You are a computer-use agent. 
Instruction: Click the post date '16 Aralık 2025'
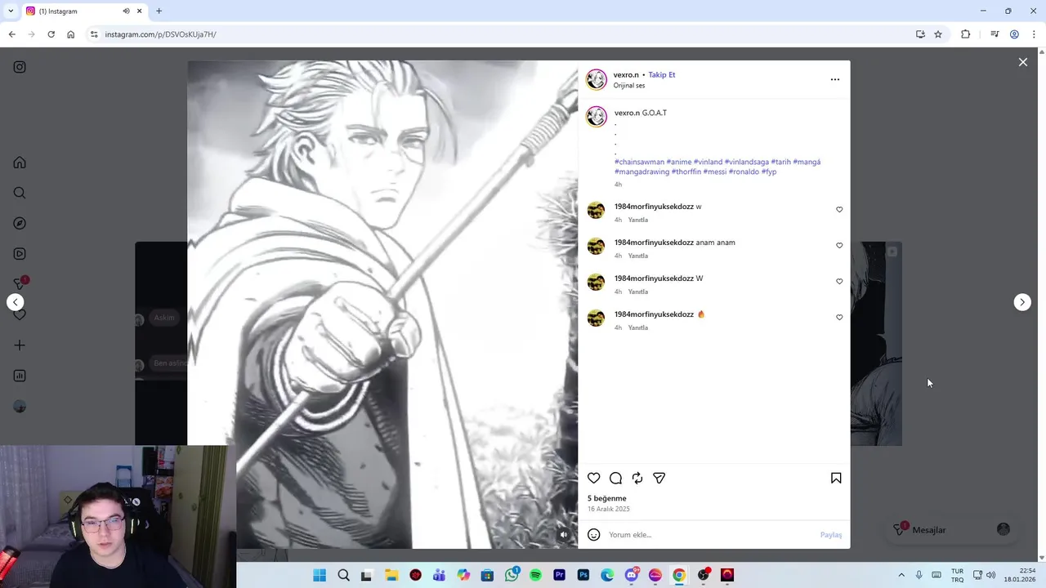608,509
